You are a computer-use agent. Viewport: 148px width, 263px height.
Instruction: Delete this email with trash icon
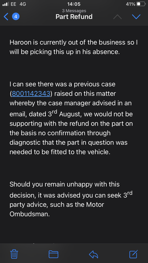pyautogui.click(x=14, y=254)
